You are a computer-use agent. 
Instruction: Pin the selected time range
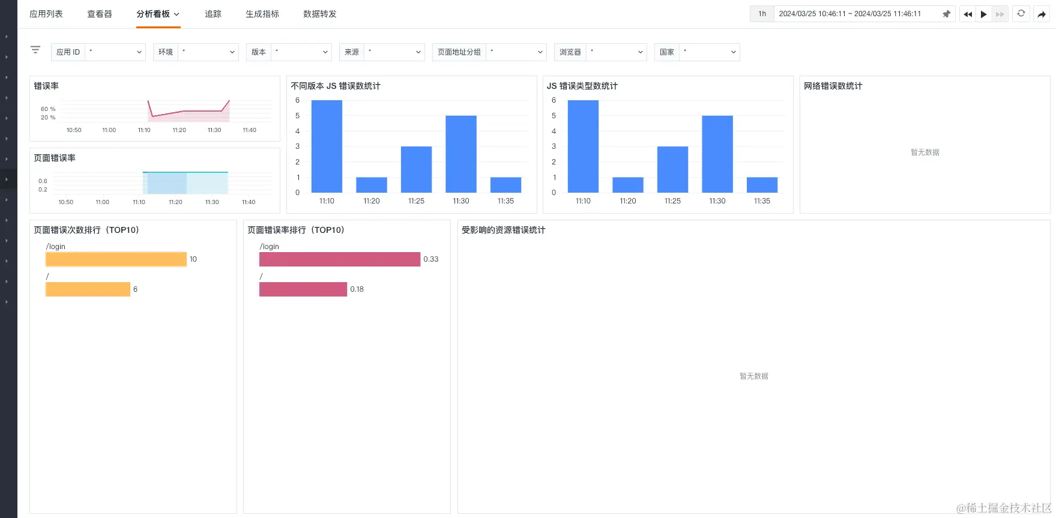[947, 14]
